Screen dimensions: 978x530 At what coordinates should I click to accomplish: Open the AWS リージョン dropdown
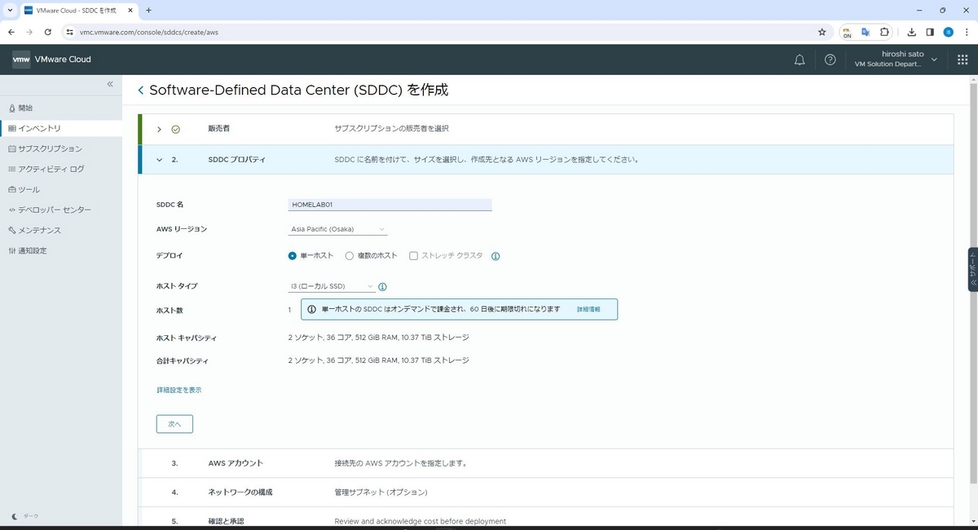point(338,229)
